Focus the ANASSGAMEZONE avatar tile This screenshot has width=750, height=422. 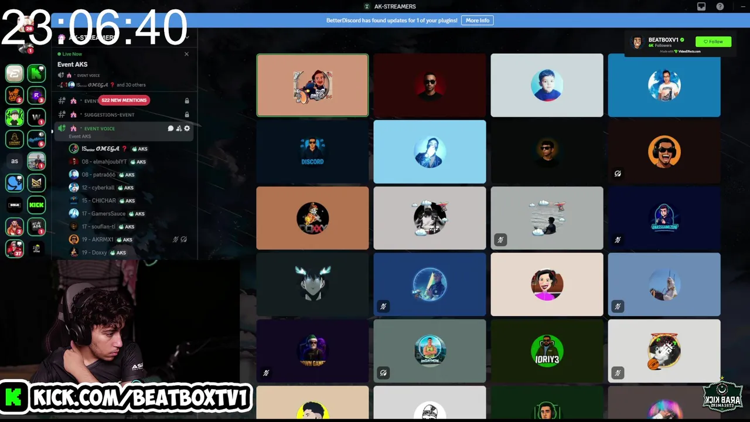664,218
